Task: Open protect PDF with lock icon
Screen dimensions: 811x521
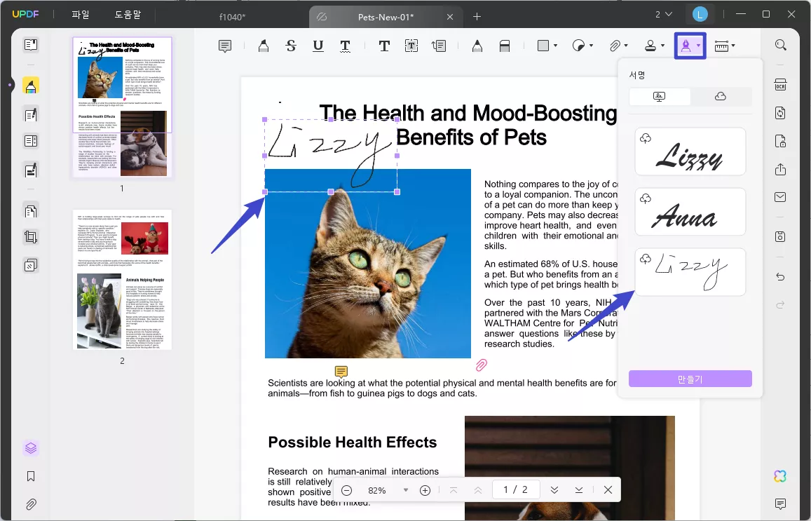Action: pos(780,141)
